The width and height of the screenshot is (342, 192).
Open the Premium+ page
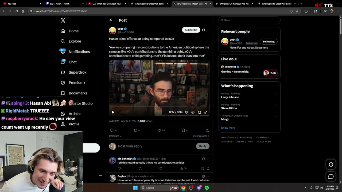[73, 83]
